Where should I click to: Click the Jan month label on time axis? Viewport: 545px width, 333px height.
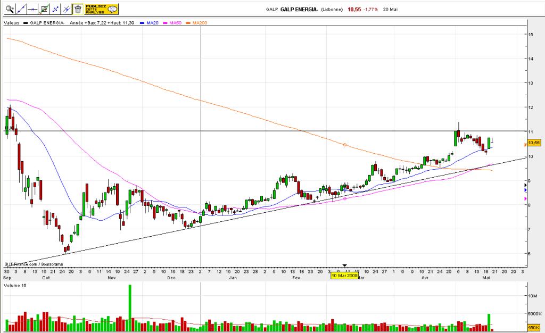233,278
